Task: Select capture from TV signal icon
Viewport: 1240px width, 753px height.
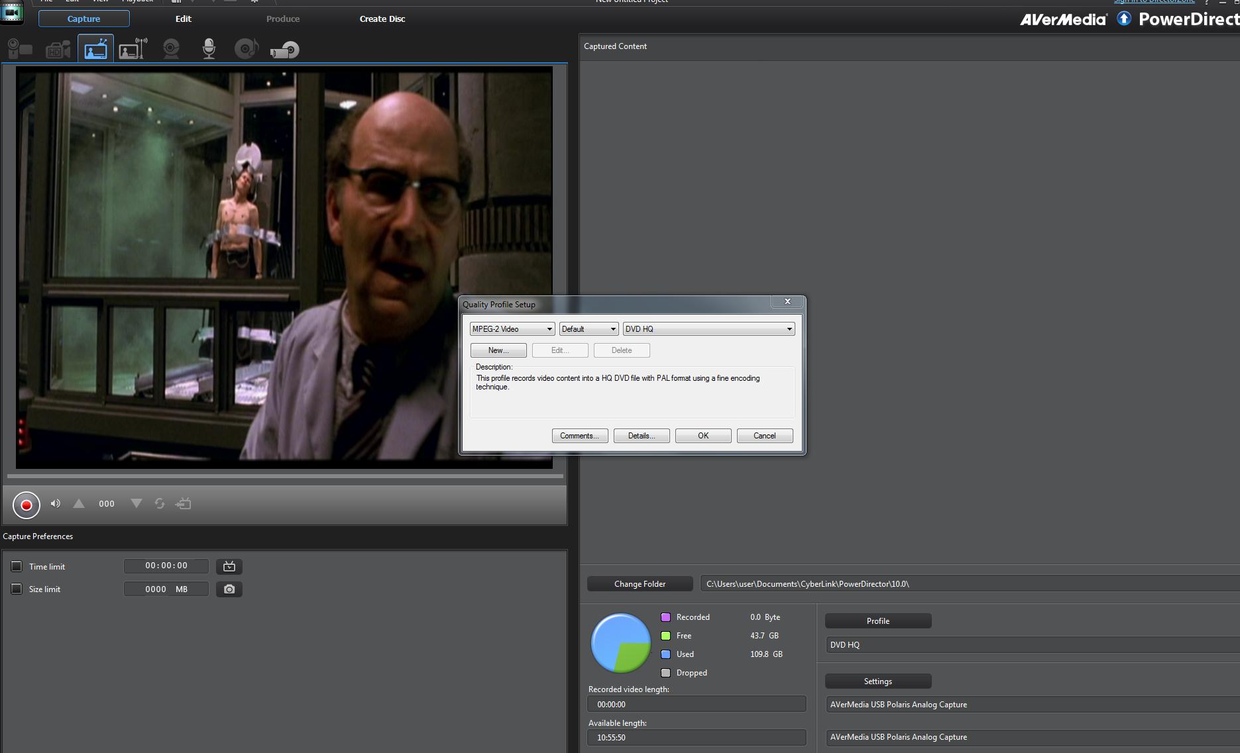Action: 95,49
